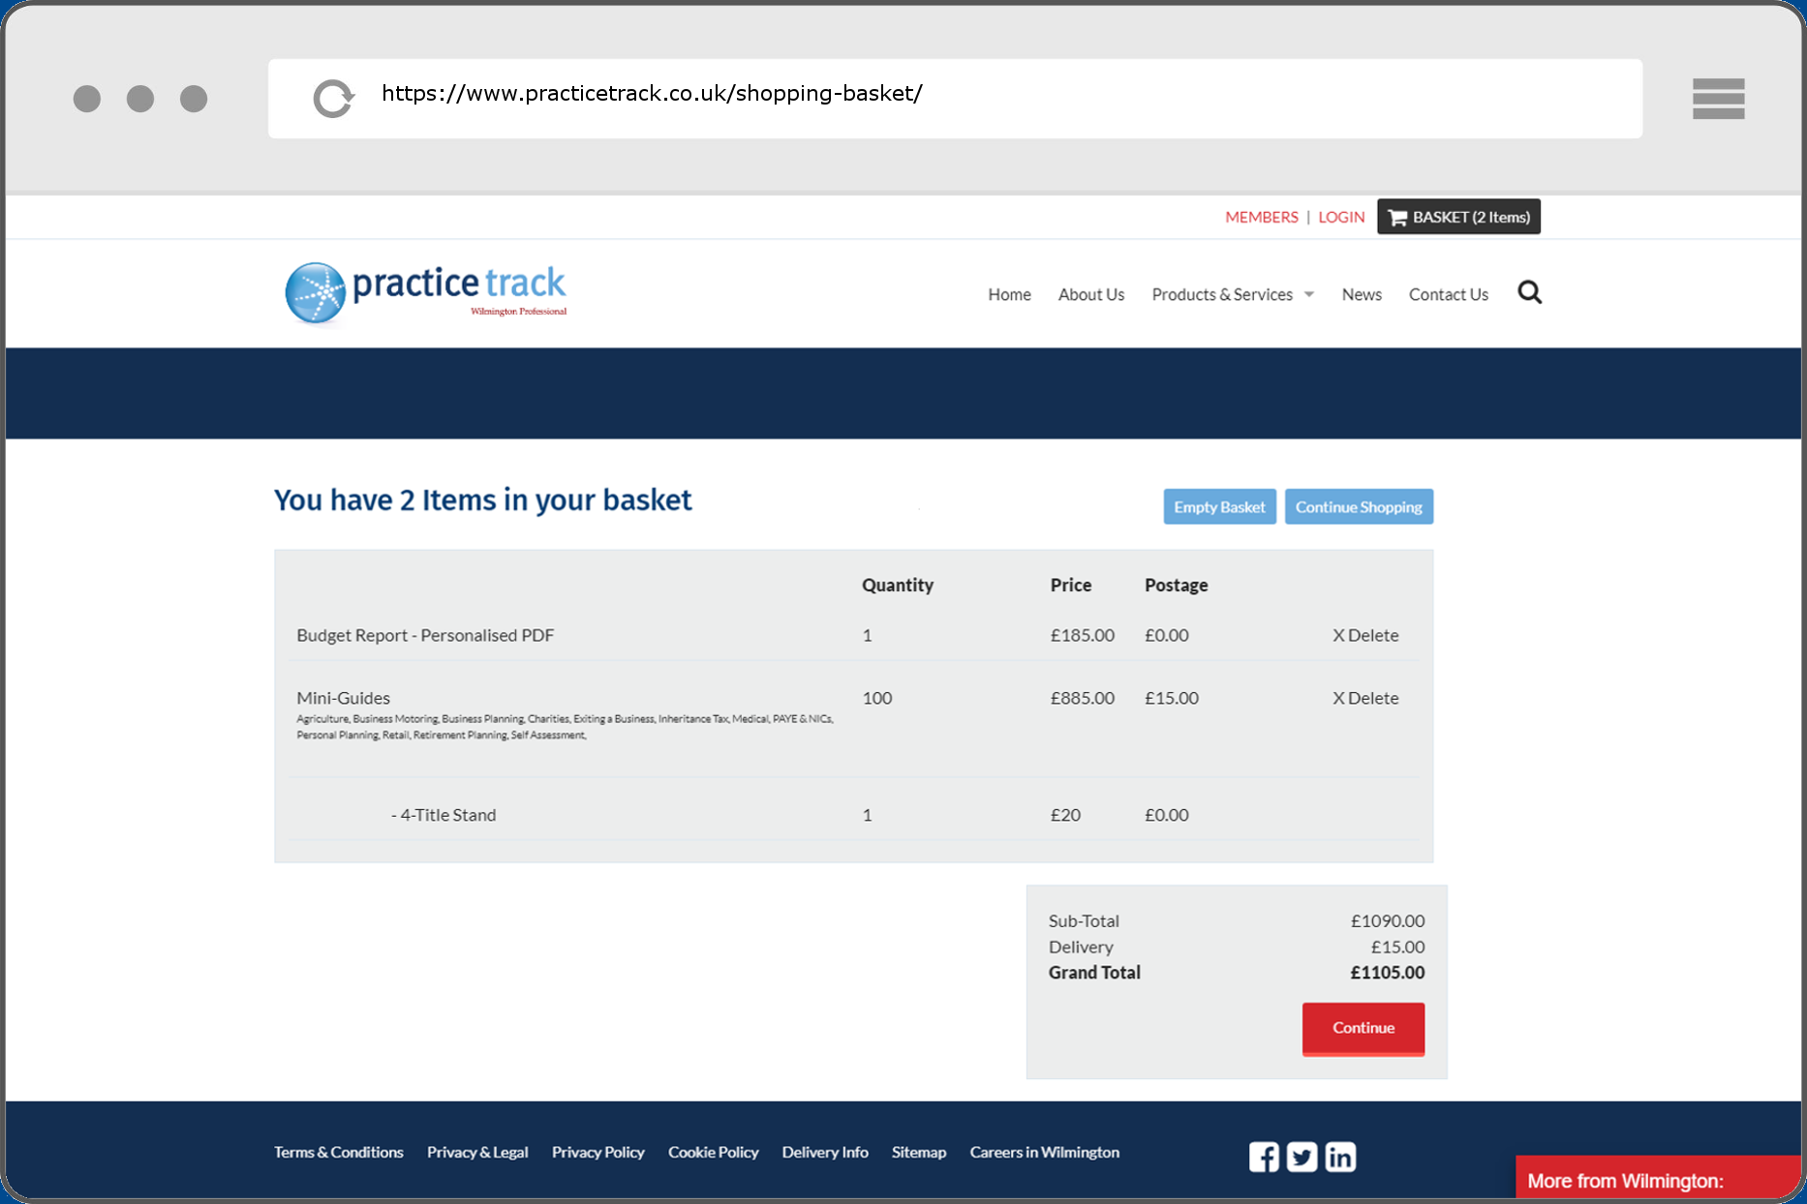Click the browser address bar URL
The image size is (1807, 1204).
(652, 94)
